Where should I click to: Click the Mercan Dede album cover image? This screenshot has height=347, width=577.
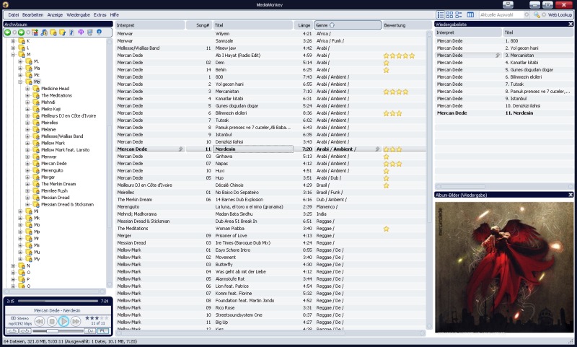point(504,267)
